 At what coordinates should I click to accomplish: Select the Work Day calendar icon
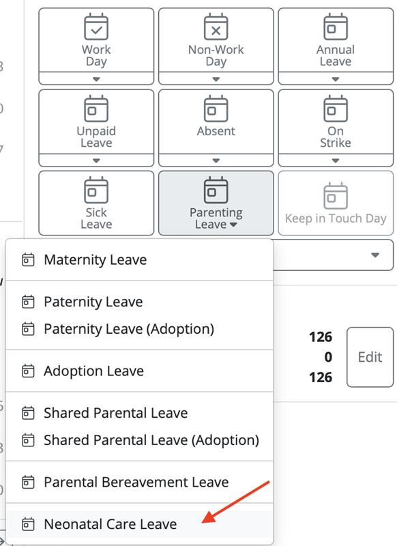point(96,27)
